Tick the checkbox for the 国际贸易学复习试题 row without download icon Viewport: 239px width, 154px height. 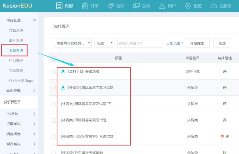click(x=54, y=121)
